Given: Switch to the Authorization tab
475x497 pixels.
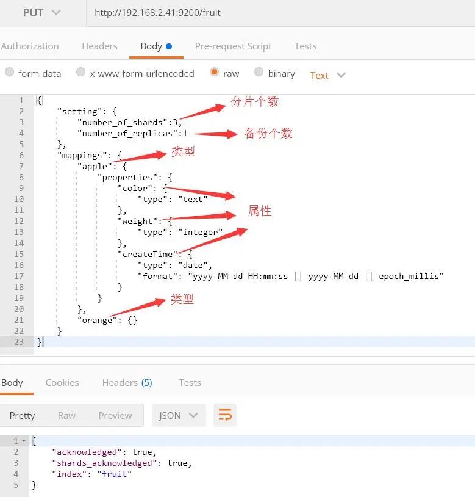Looking at the screenshot, I should coord(30,46).
